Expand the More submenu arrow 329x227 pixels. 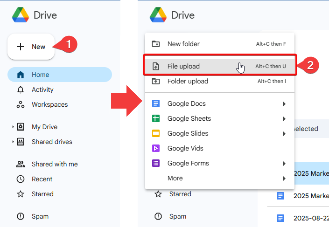[284, 179]
